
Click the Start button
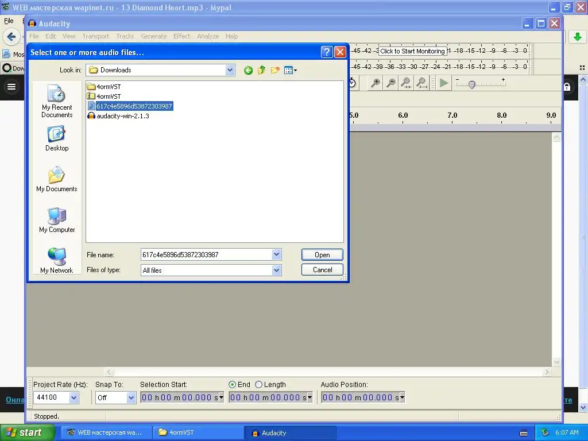click(x=27, y=432)
